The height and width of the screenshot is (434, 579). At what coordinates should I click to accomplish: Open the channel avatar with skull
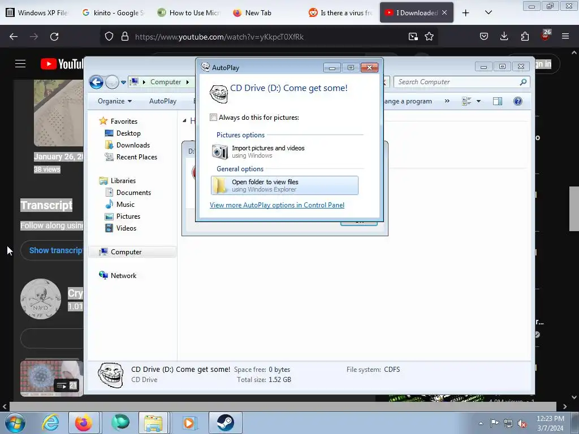(41, 299)
